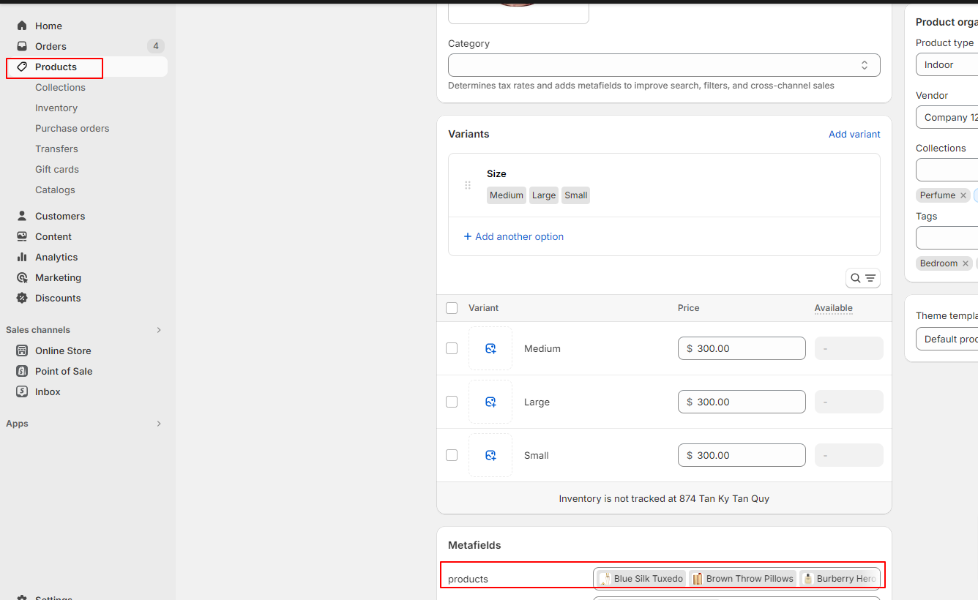Screen dimensions: 978x600
Task: Check the Large variant checkbox
Action: click(x=452, y=402)
